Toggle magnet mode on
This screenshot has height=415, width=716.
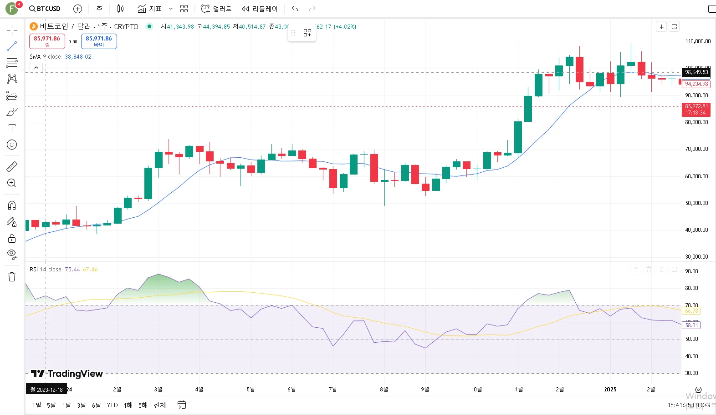[12, 205]
